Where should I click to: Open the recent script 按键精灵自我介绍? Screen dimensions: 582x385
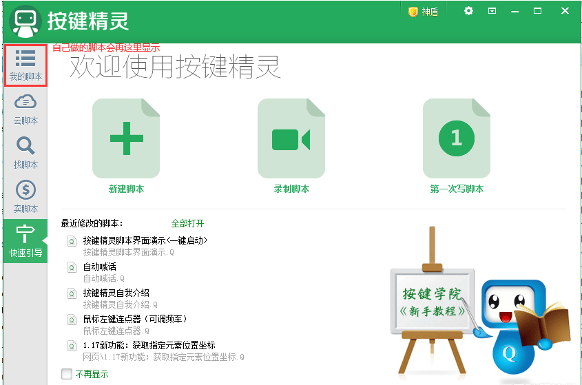116,293
